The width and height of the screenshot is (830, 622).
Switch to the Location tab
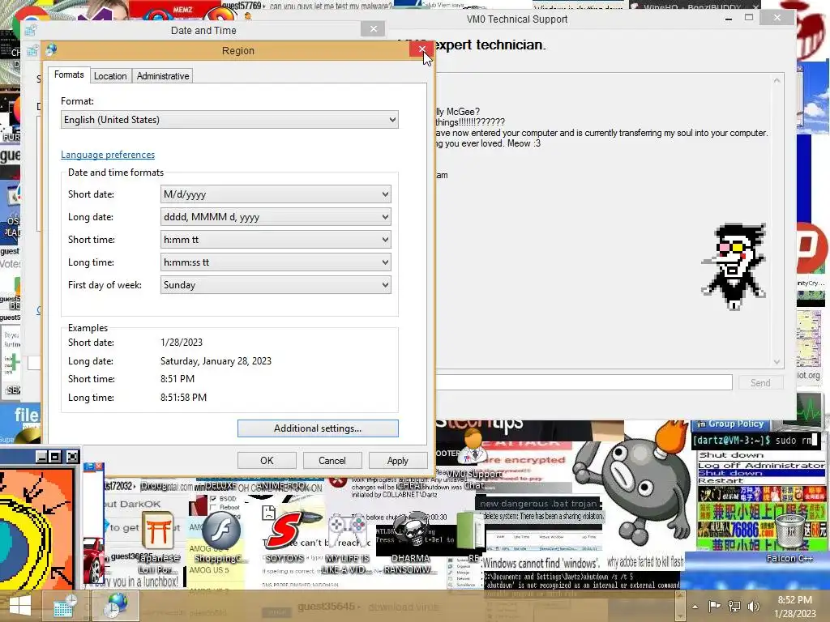pos(110,76)
